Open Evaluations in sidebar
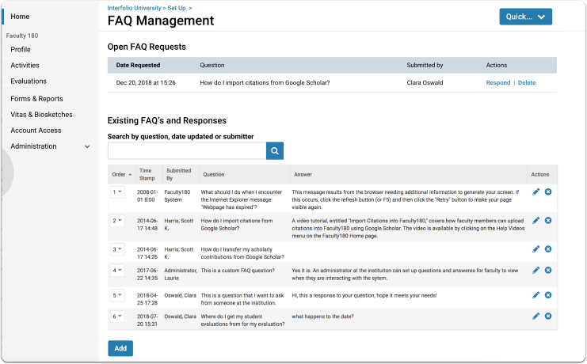Image resolution: width=587 pixels, height=364 pixels. click(29, 82)
